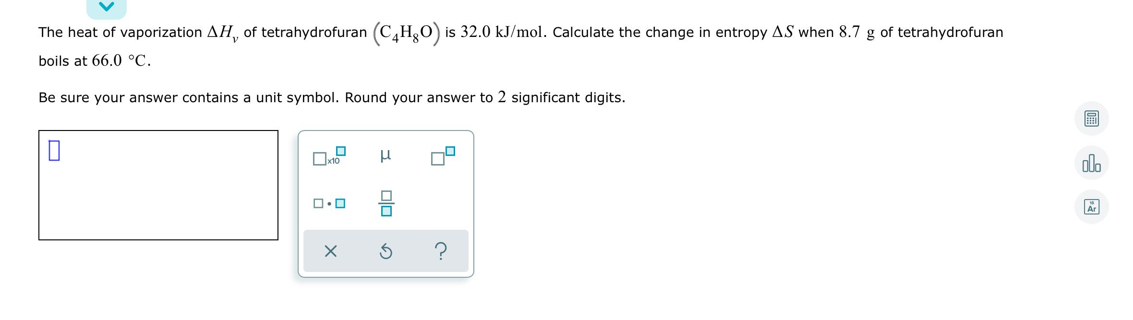Collapse the teal chevron at the top
Screen dimensions: 1133x320
(x=107, y=7)
